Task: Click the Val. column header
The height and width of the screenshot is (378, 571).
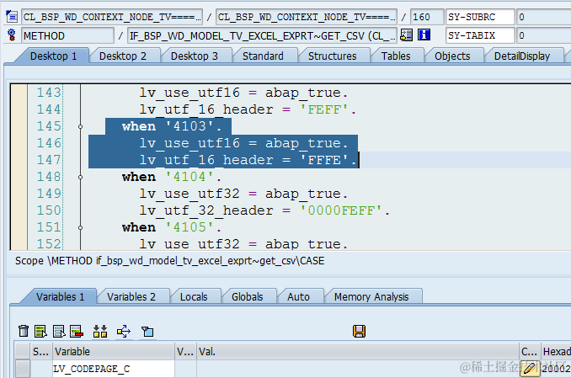Action: [x=358, y=351]
